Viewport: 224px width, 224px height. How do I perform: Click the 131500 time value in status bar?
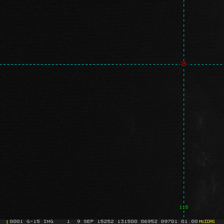(127, 221)
